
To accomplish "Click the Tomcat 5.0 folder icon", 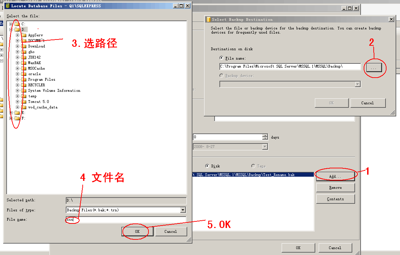I will [x=24, y=102].
